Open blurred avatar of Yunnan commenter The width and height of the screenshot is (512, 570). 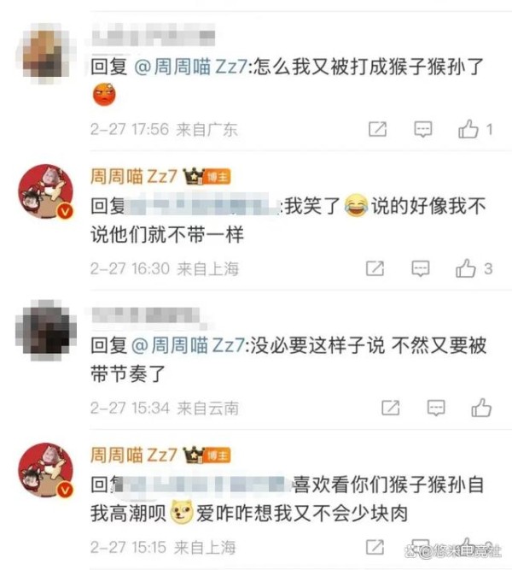pos(46,330)
